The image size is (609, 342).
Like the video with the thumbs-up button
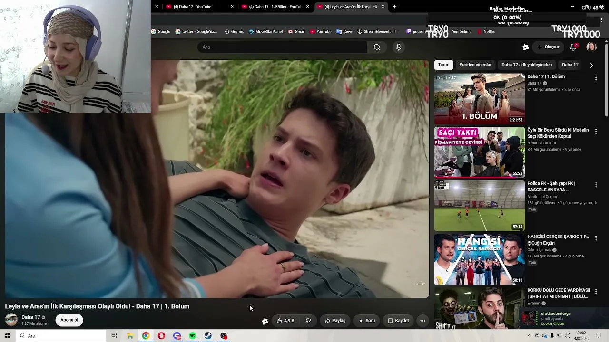[x=285, y=321]
